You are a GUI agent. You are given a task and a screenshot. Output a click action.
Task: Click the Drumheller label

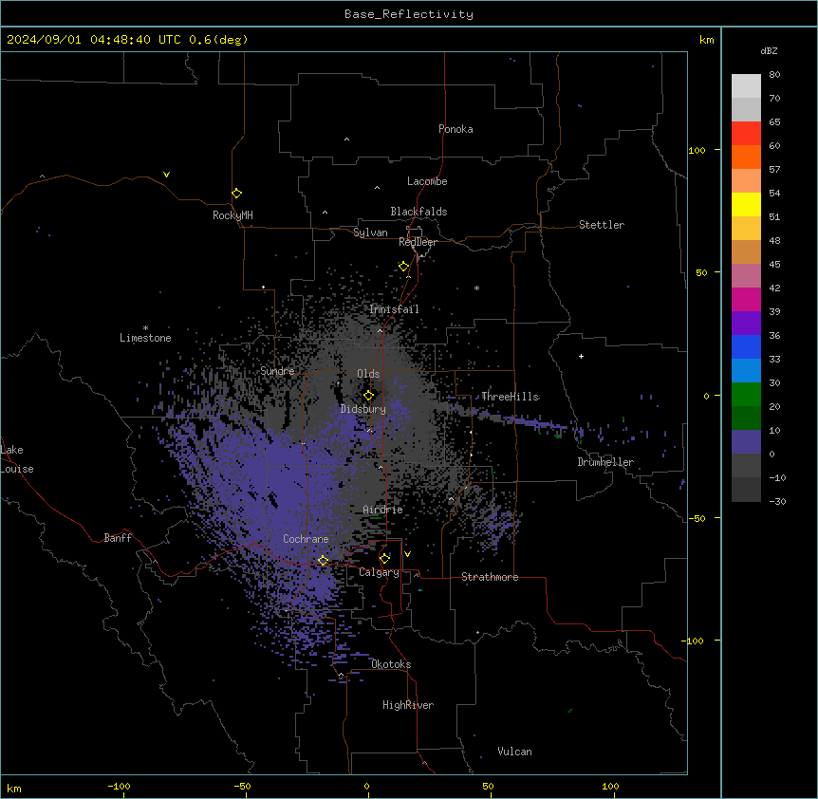605,462
